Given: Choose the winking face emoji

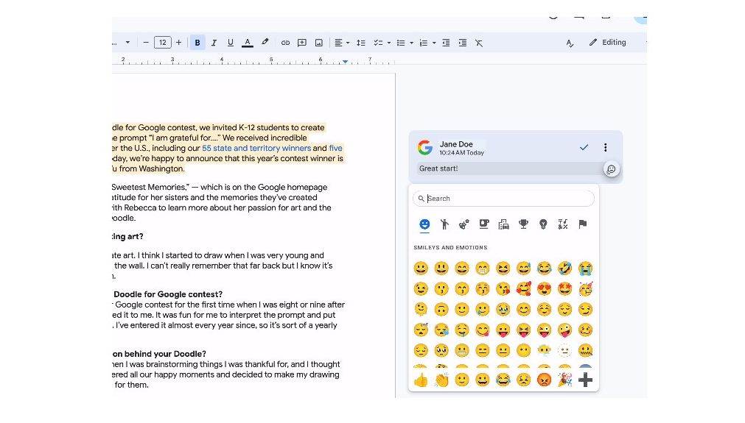Looking at the screenshot, I should coord(421,288).
